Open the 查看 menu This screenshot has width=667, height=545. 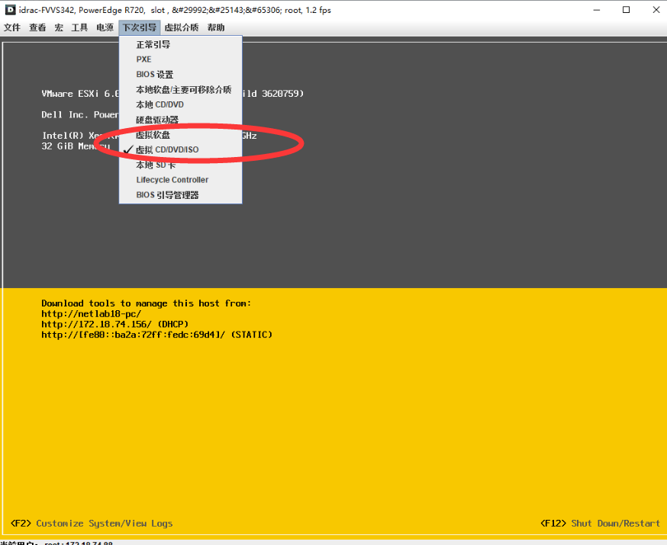[37, 27]
